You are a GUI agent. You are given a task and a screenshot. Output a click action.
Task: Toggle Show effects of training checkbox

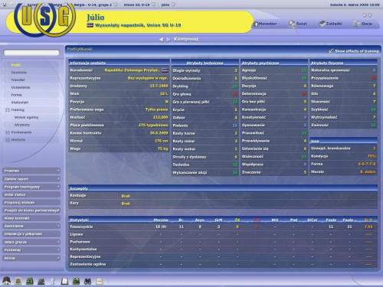tap(331, 51)
